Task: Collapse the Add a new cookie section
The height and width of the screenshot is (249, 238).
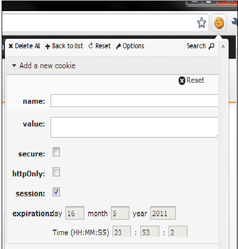Action: pyautogui.click(x=14, y=65)
